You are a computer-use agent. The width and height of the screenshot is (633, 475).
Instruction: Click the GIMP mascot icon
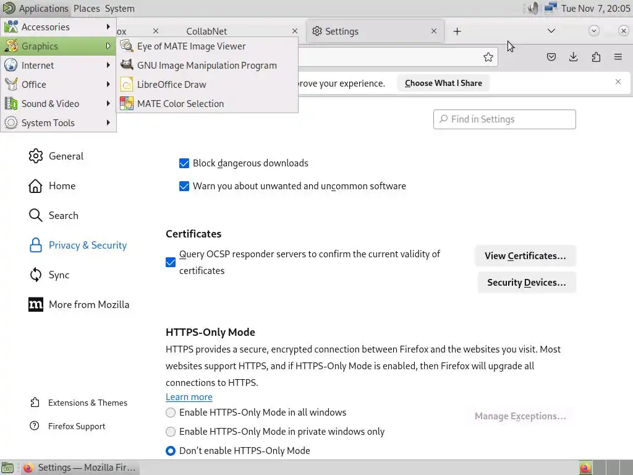click(127, 65)
